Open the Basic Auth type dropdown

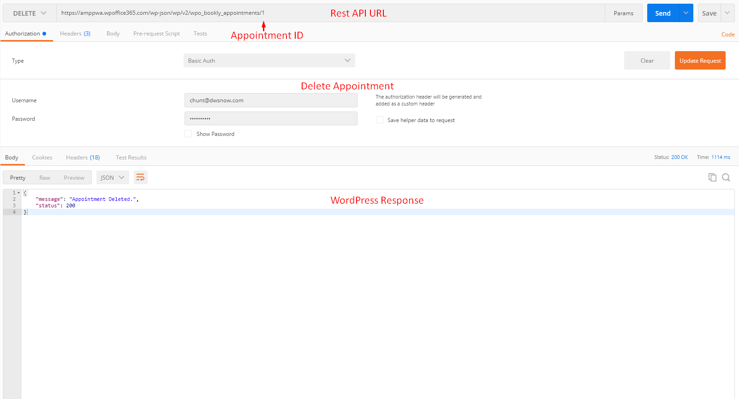[269, 60]
